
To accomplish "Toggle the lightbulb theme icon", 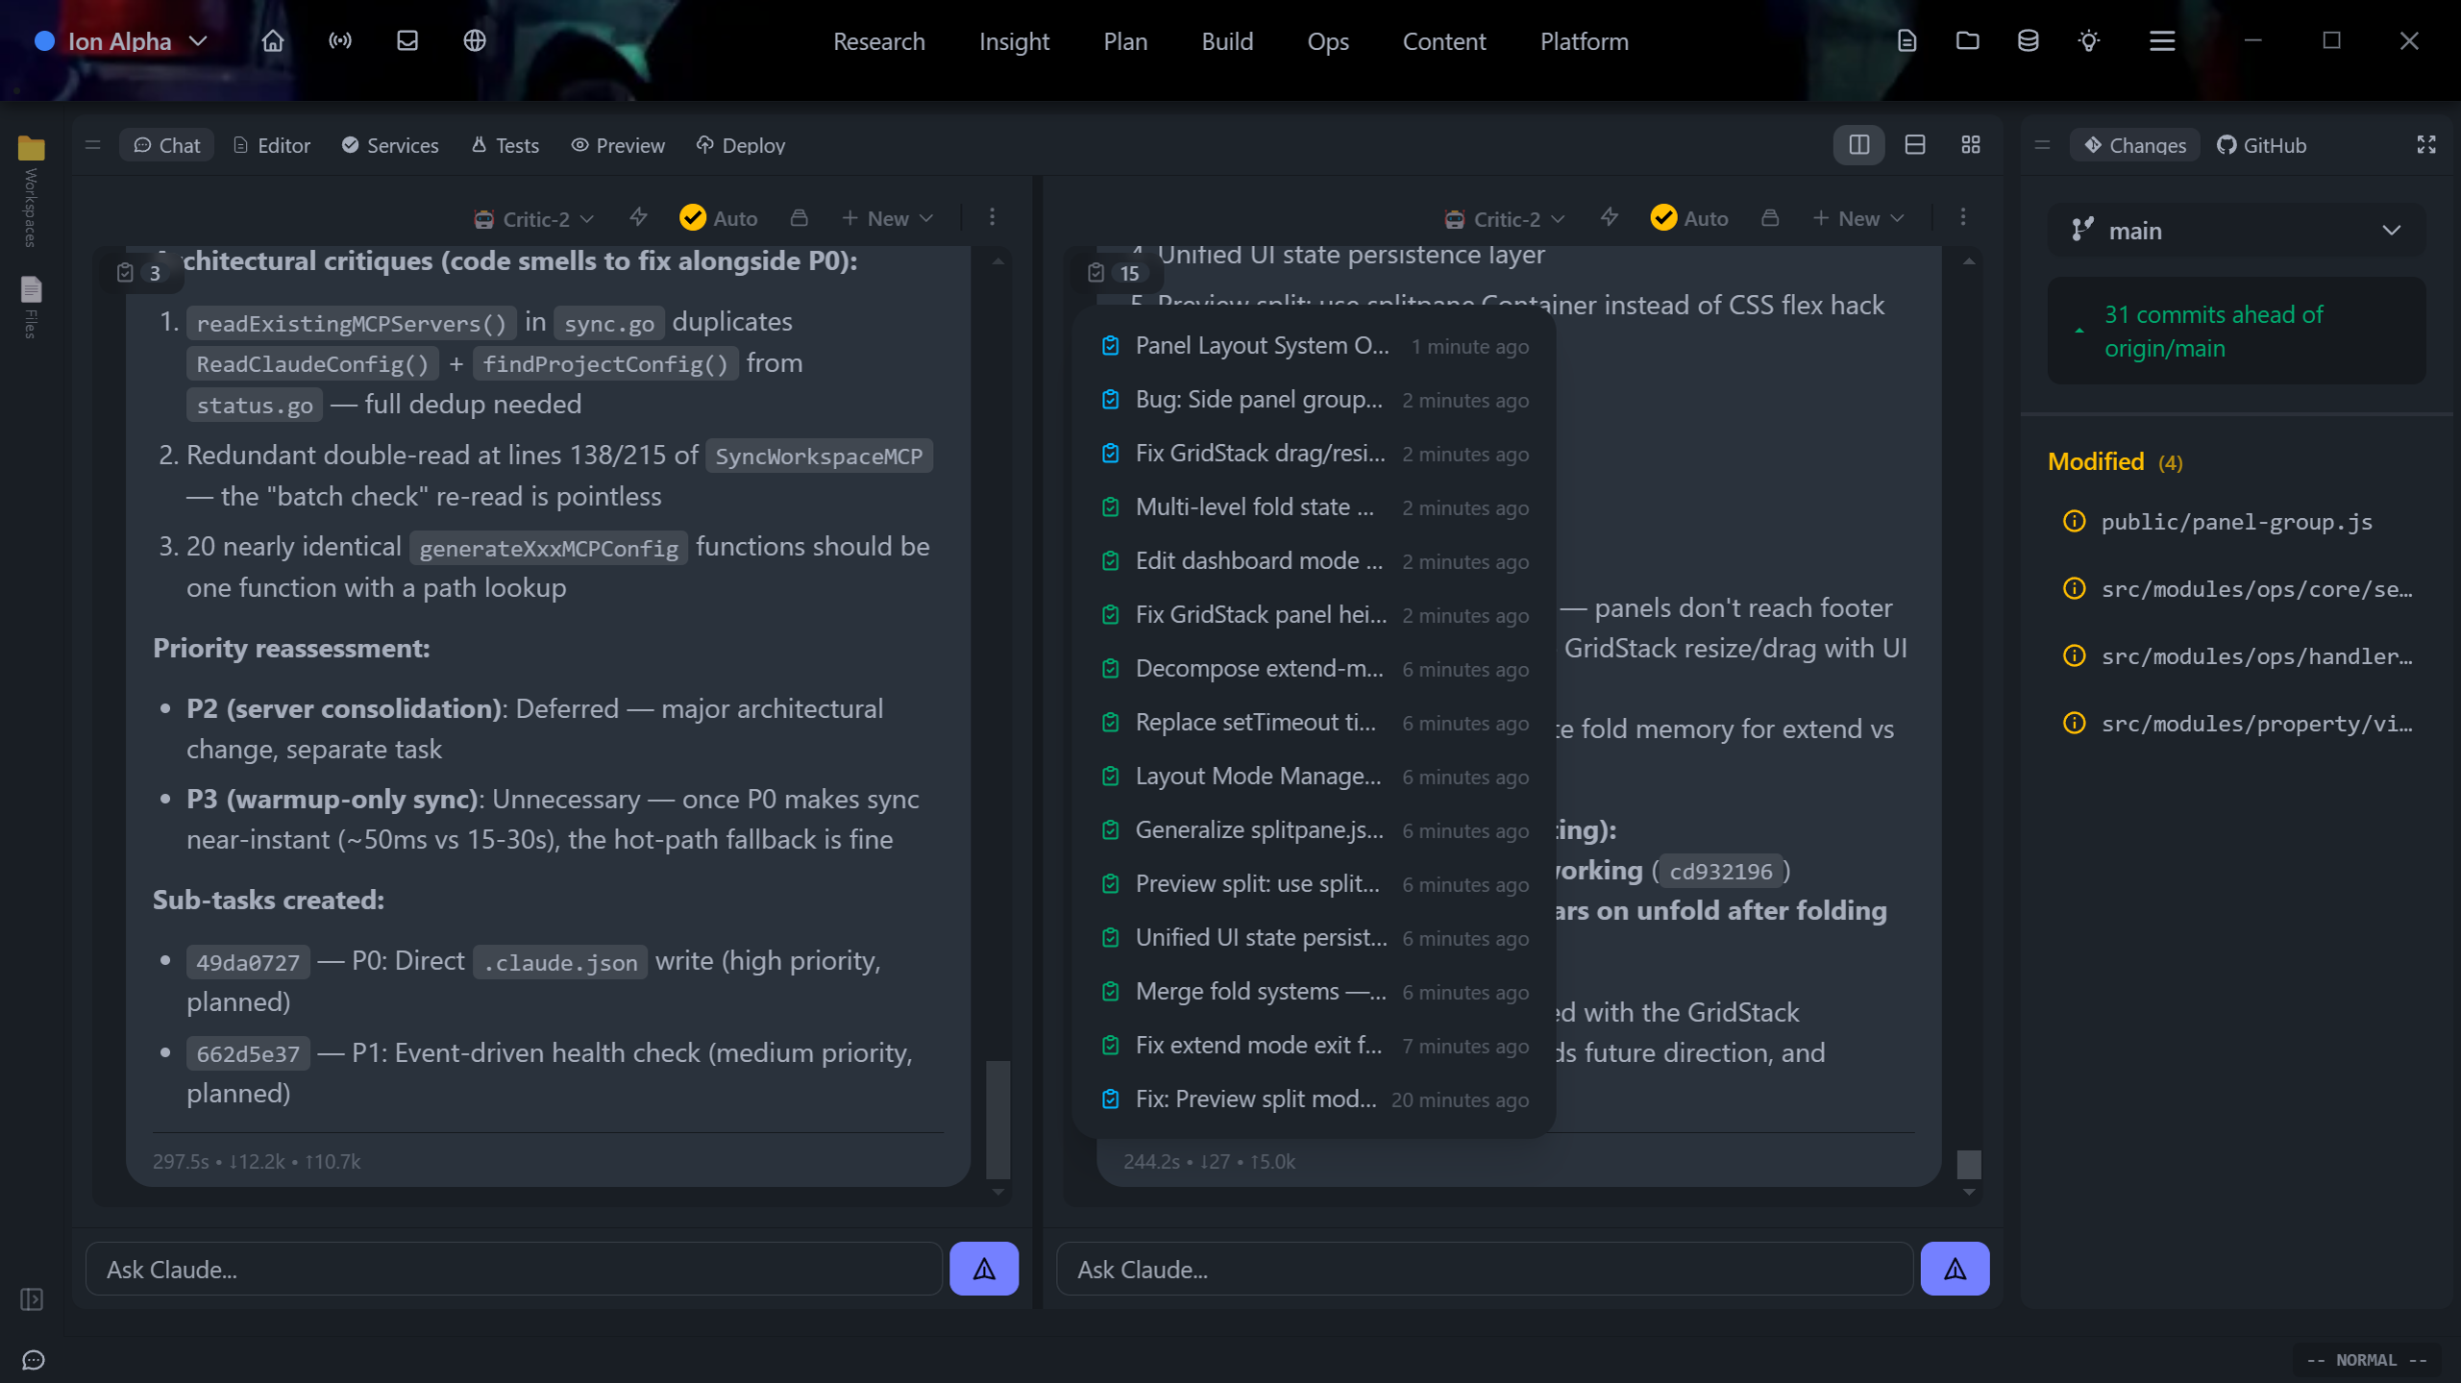I will [x=2089, y=40].
